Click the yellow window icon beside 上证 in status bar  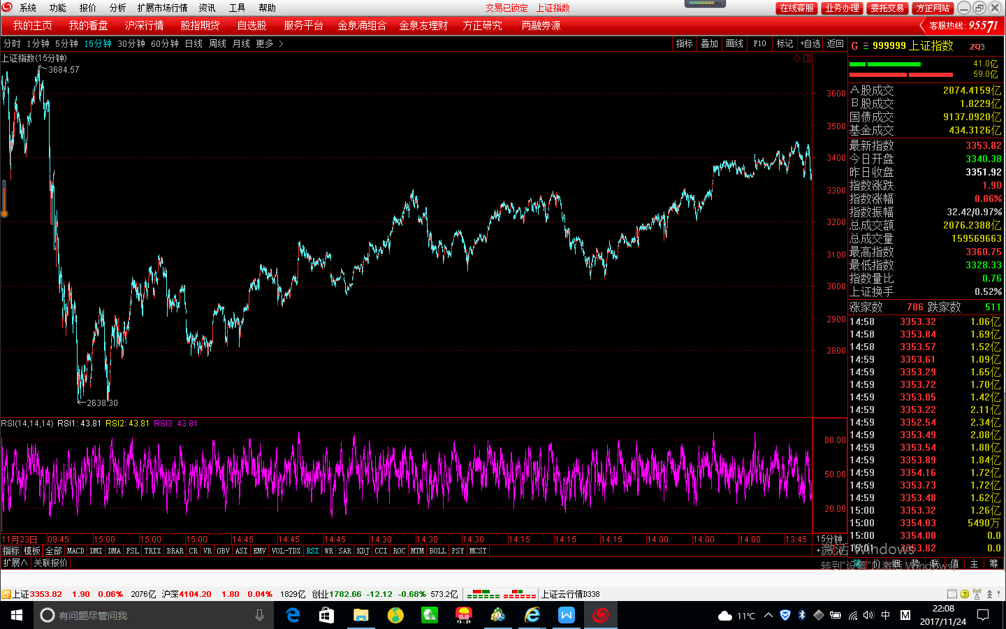6,594
